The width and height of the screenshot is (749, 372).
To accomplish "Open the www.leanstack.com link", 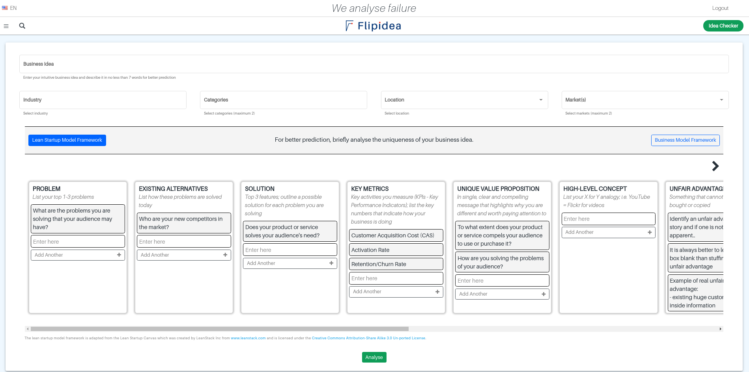I will 248,338.
